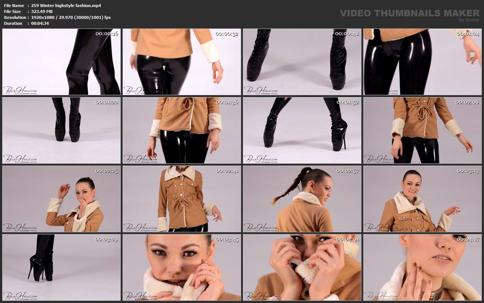Select the thumbnail at 00:00:48
Screen dimensions: 484x303
302,62
